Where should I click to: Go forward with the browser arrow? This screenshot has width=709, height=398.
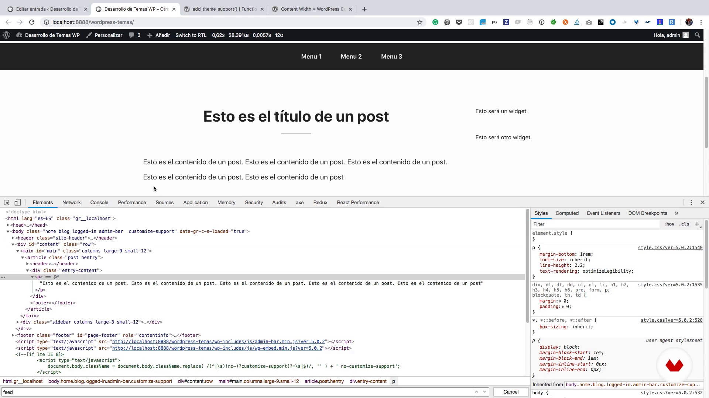pos(20,22)
